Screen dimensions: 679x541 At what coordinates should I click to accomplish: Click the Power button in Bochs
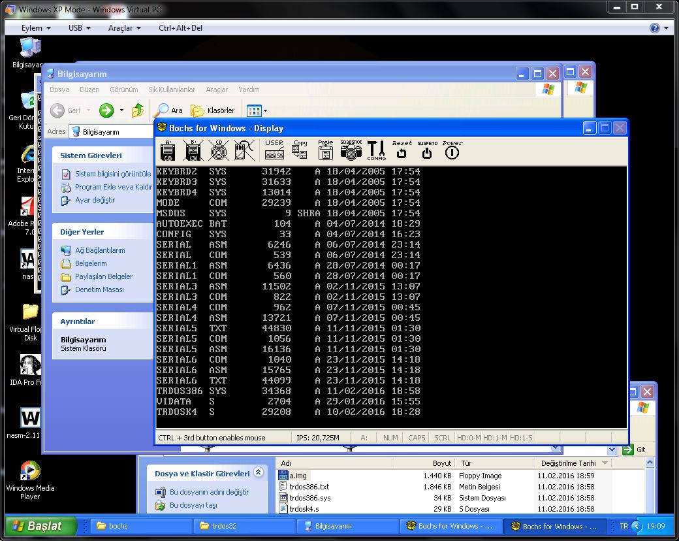pos(452,150)
